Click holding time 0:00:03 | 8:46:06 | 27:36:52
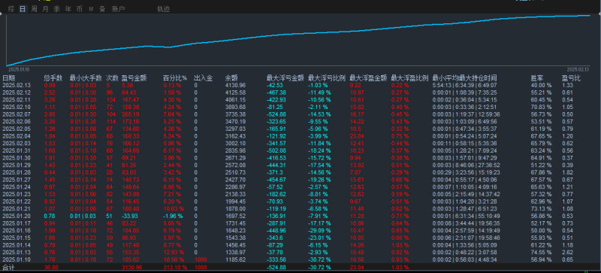 466,165
